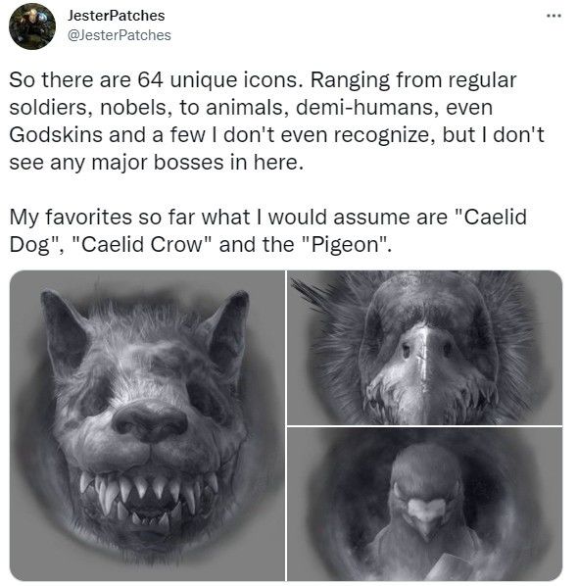
Task: Click the word "Godskins" in the tweet
Action: (x=56, y=134)
